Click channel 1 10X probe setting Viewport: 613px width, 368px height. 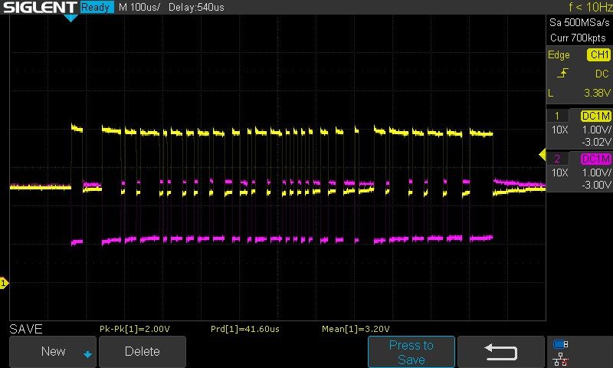(559, 130)
